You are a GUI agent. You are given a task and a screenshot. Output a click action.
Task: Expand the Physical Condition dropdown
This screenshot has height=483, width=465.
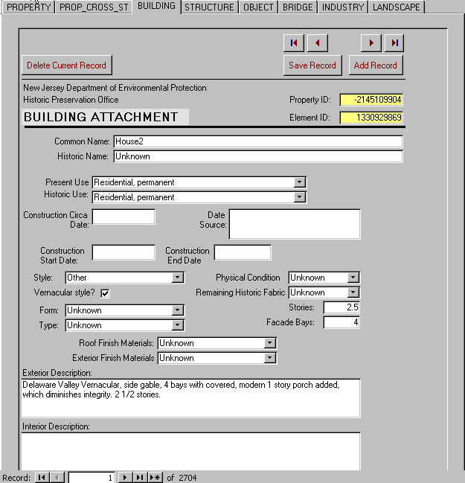click(x=353, y=278)
